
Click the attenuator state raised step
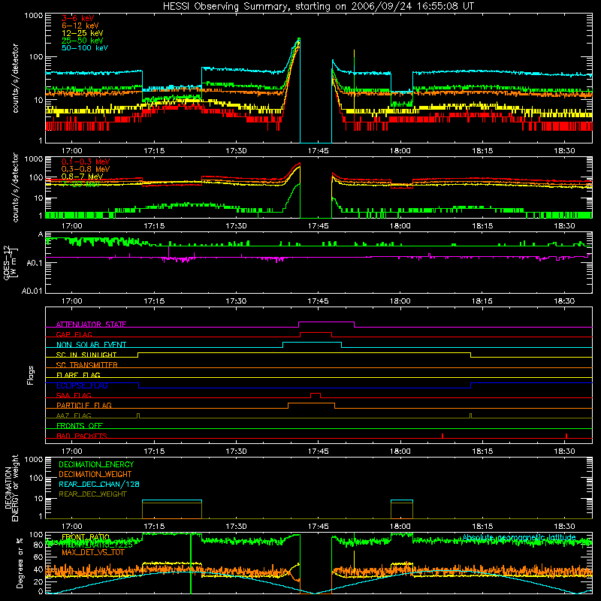326,325
